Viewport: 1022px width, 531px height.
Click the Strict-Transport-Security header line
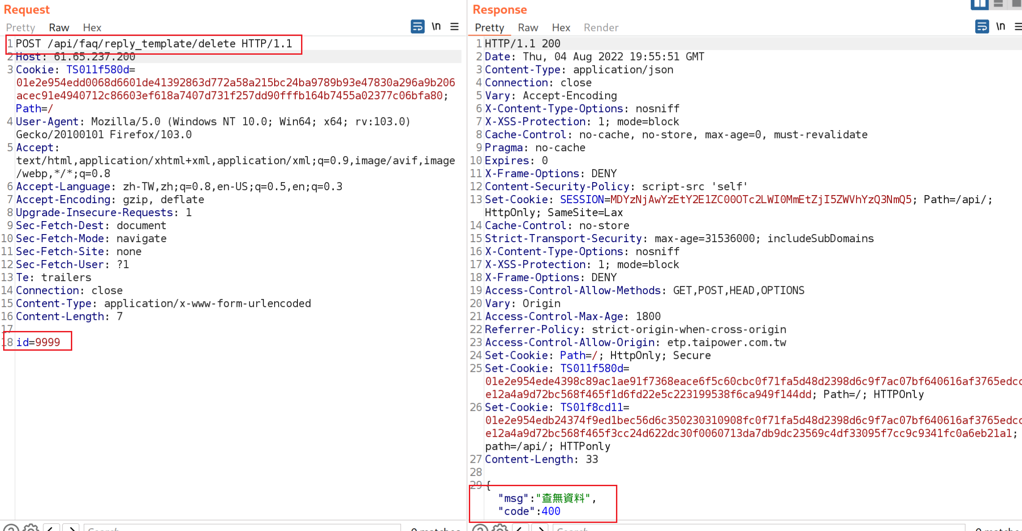[x=679, y=239]
